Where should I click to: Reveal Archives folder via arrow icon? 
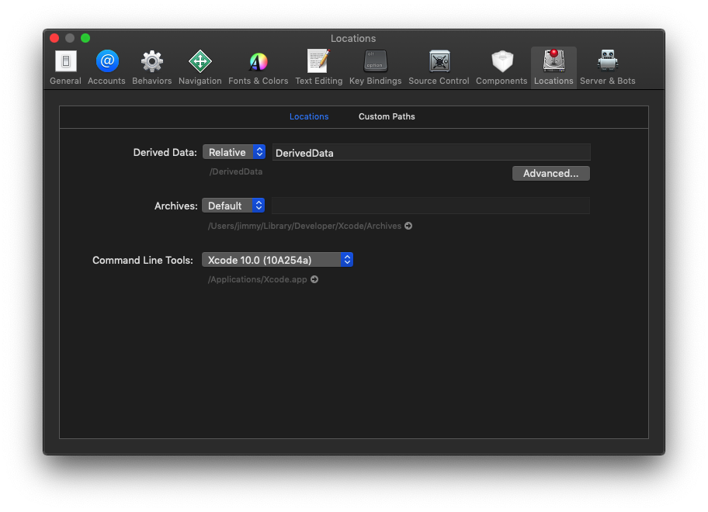click(x=408, y=226)
